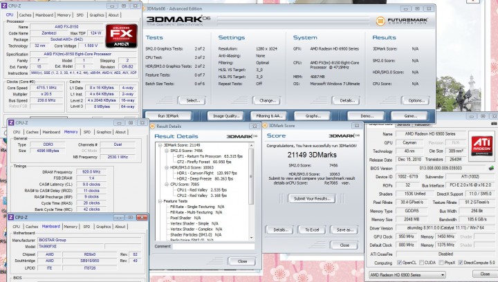The image size is (498, 282).
Task: Select the HDR1 - Canyon Flight result row
Action: [x=207, y=173]
